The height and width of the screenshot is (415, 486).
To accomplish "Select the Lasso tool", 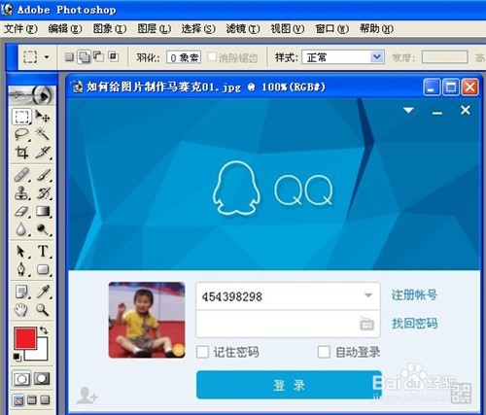I will click(x=22, y=134).
